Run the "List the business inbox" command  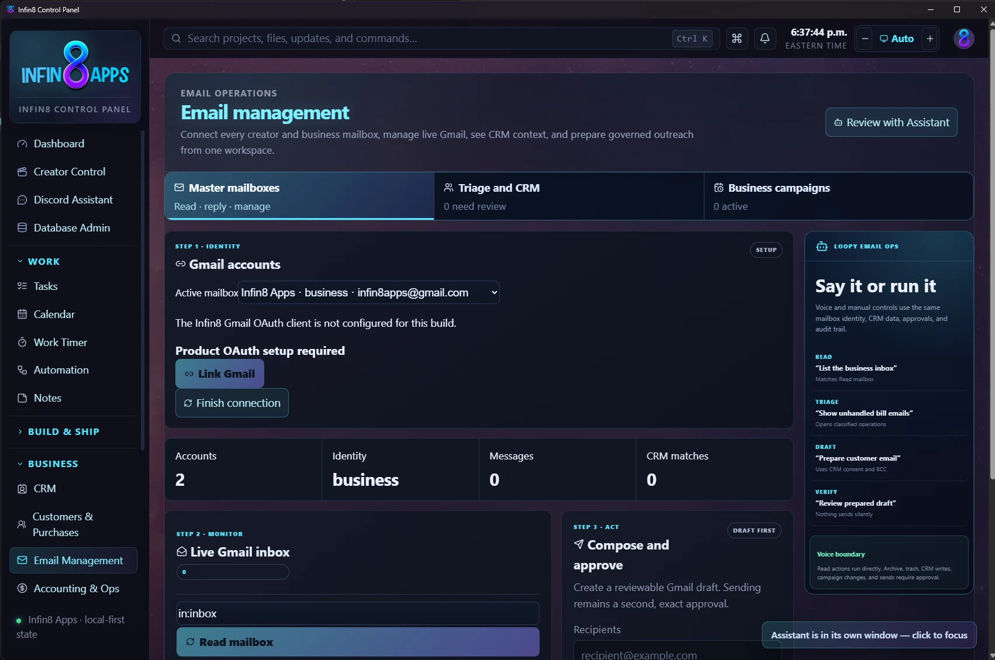click(x=889, y=368)
